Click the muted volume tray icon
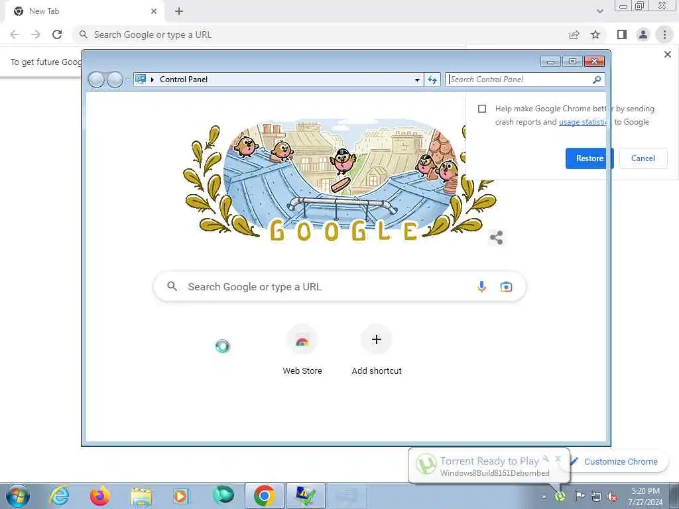 coord(612,496)
